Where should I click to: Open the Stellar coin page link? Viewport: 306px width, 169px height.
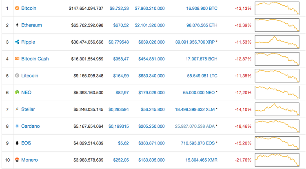point(28,109)
